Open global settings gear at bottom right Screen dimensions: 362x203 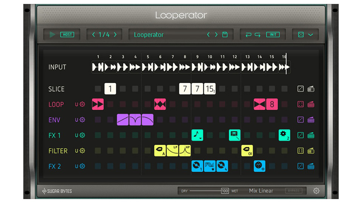(x=316, y=191)
